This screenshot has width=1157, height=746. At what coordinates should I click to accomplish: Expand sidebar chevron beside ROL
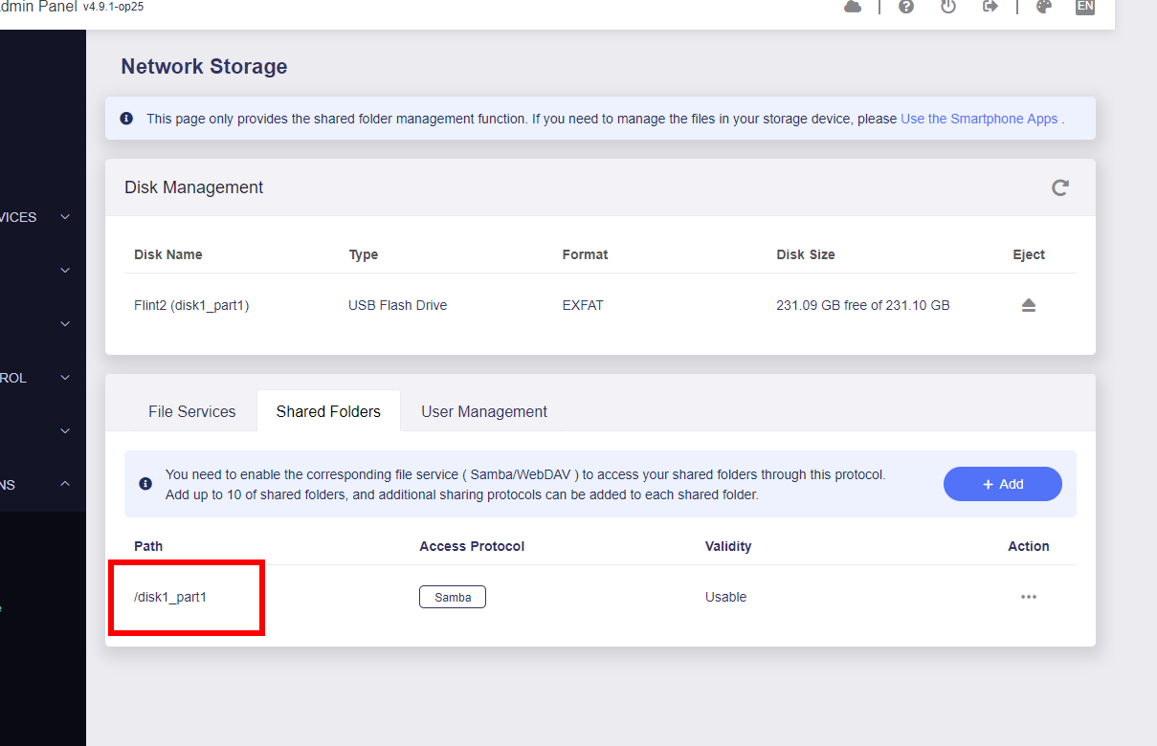point(65,378)
